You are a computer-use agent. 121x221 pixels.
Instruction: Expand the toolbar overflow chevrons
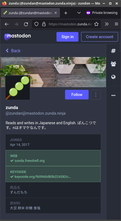click(107, 24)
